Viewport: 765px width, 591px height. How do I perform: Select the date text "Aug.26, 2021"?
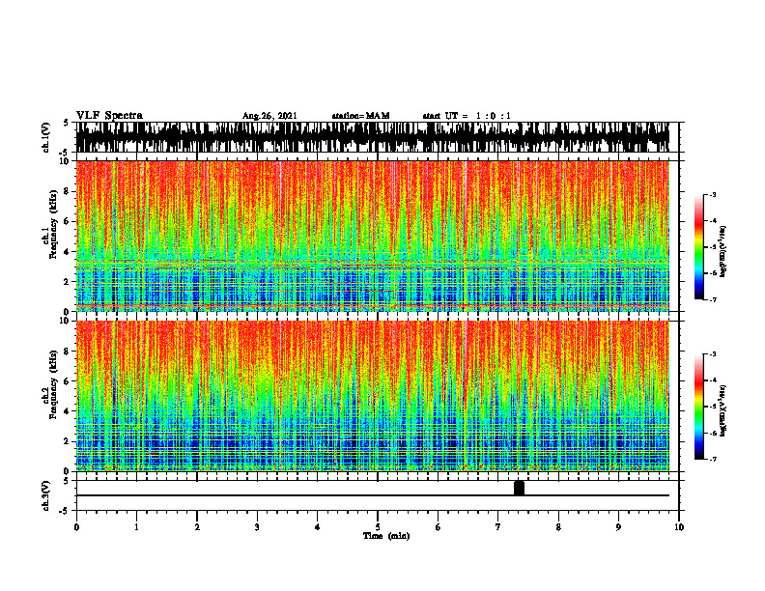click(269, 116)
